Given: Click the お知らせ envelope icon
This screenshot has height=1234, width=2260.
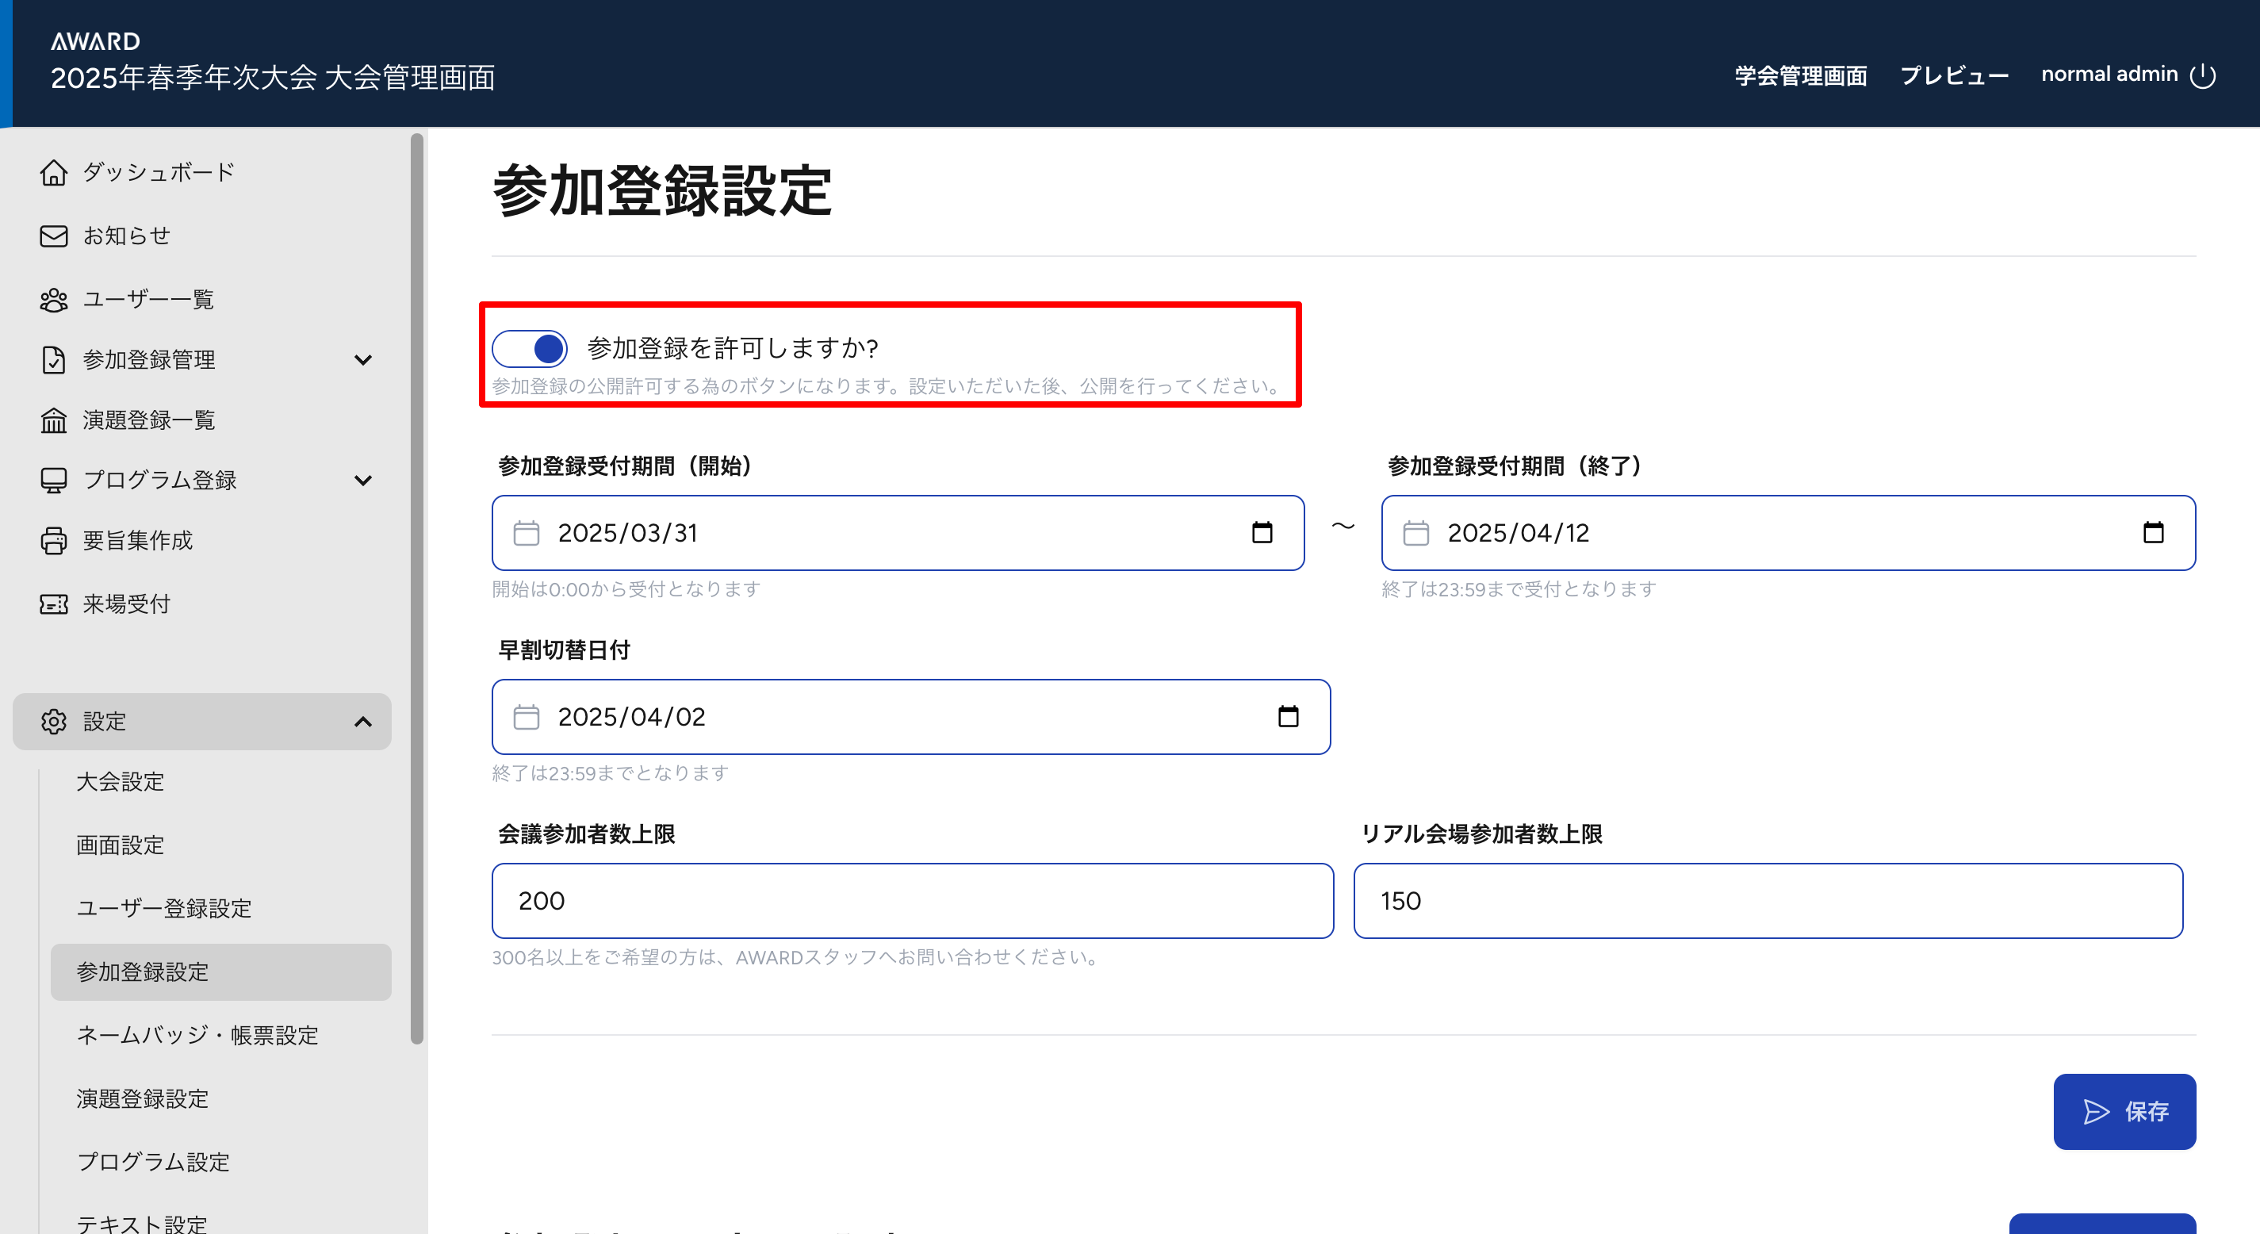Looking at the screenshot, I should point(53,236).
